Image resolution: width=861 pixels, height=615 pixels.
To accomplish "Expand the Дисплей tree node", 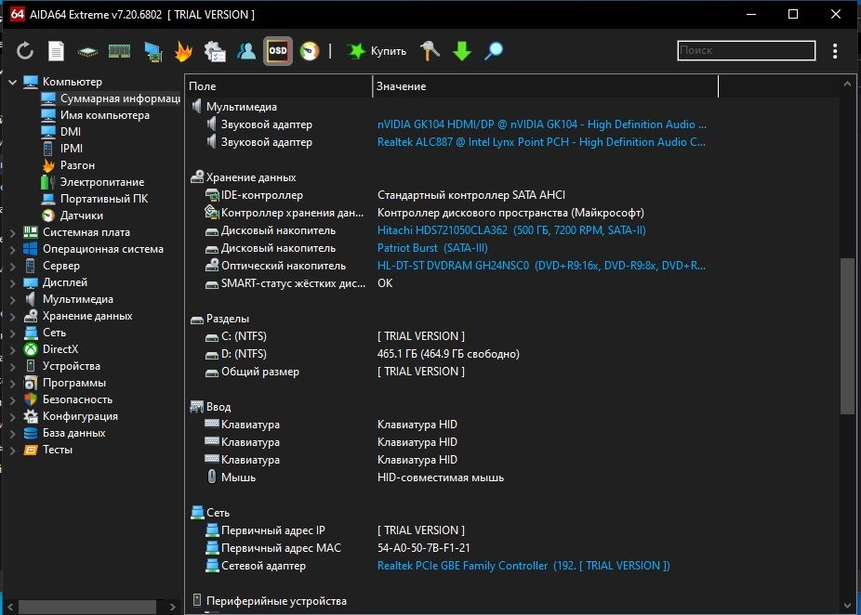I will (x=13, y=282).
